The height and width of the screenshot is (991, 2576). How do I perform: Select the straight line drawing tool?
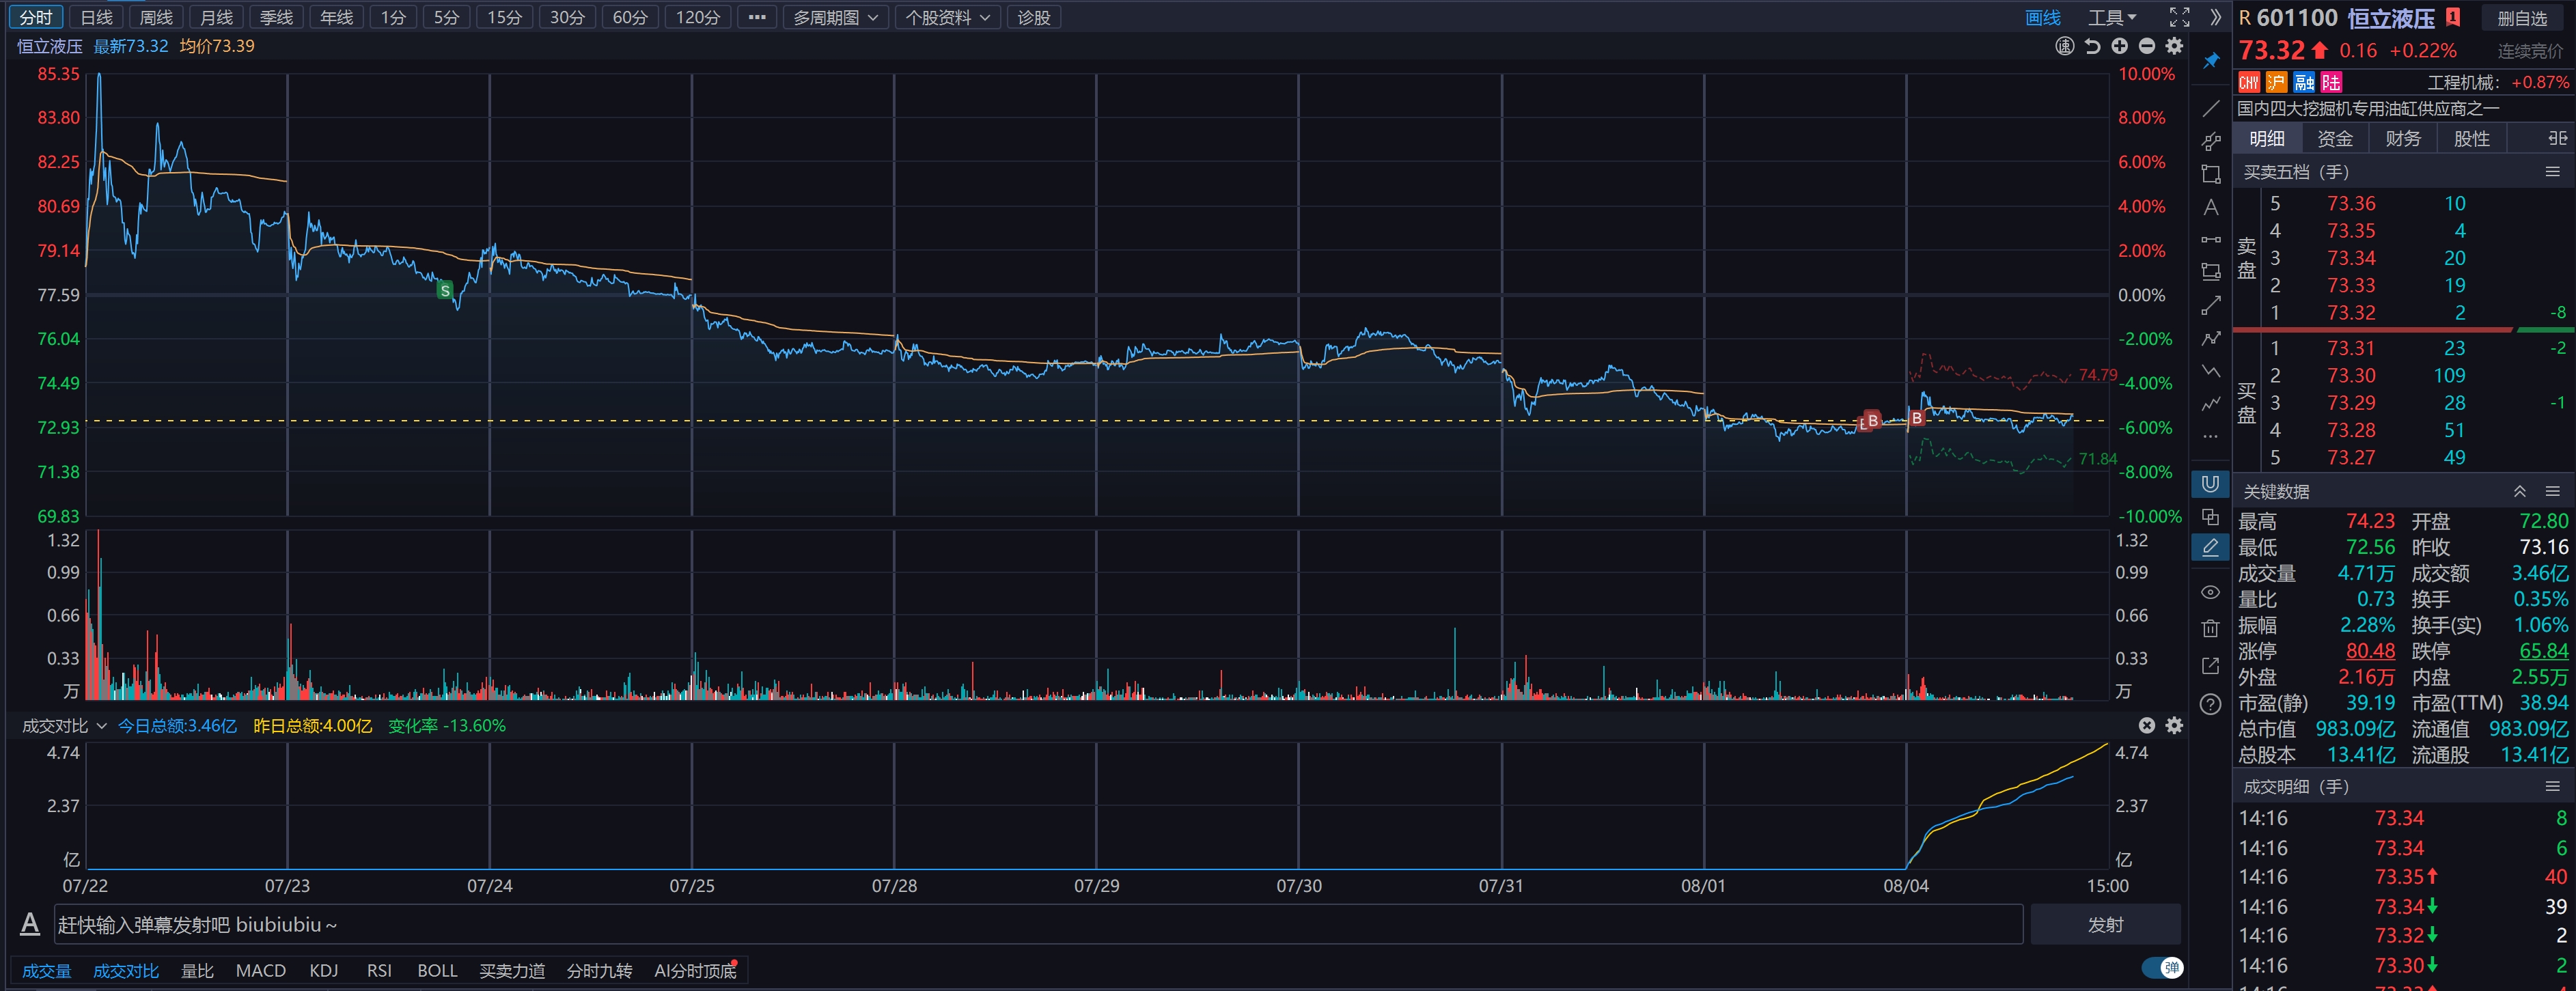click(x=2211, y=108)
